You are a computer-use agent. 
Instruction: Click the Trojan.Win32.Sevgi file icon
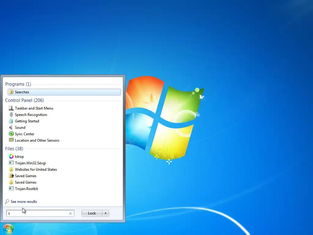[x=11, y=163]
